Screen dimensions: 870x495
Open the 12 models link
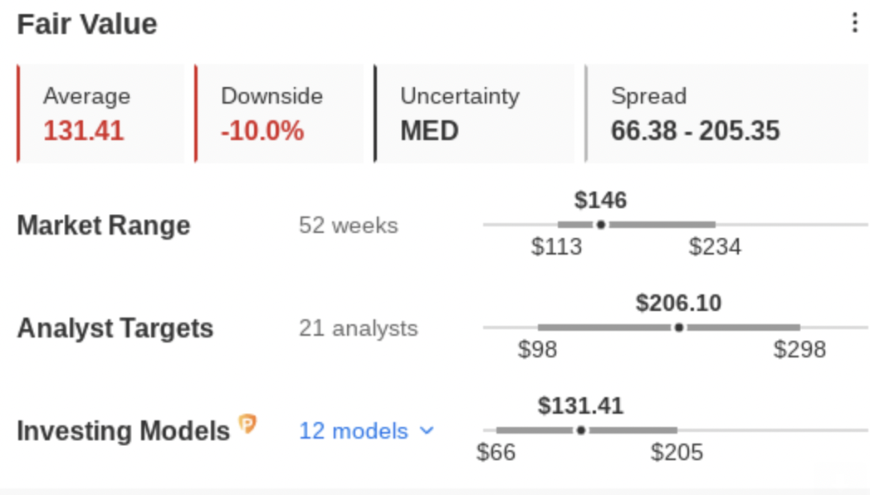(354, 431)
